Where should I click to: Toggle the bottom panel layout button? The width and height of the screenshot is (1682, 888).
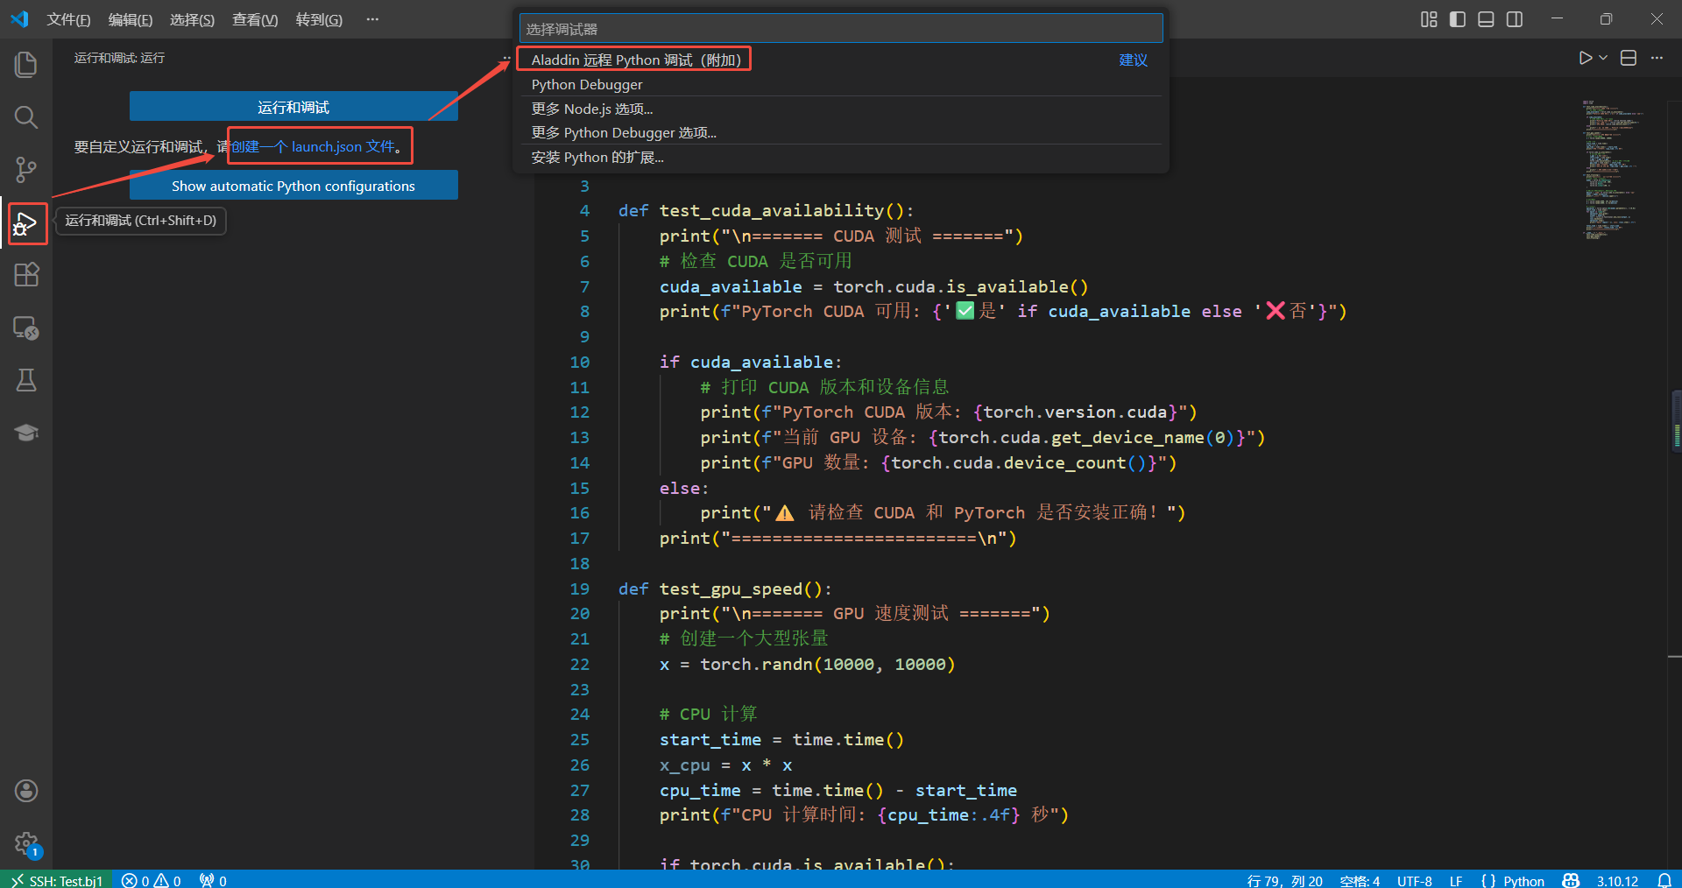tap(1486, 19)
